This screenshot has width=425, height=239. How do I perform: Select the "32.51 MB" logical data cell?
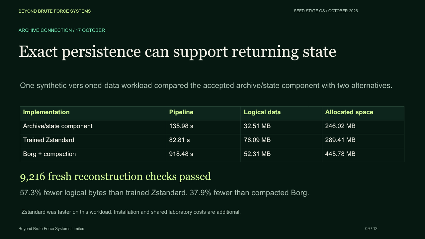[x=281, y=127]
